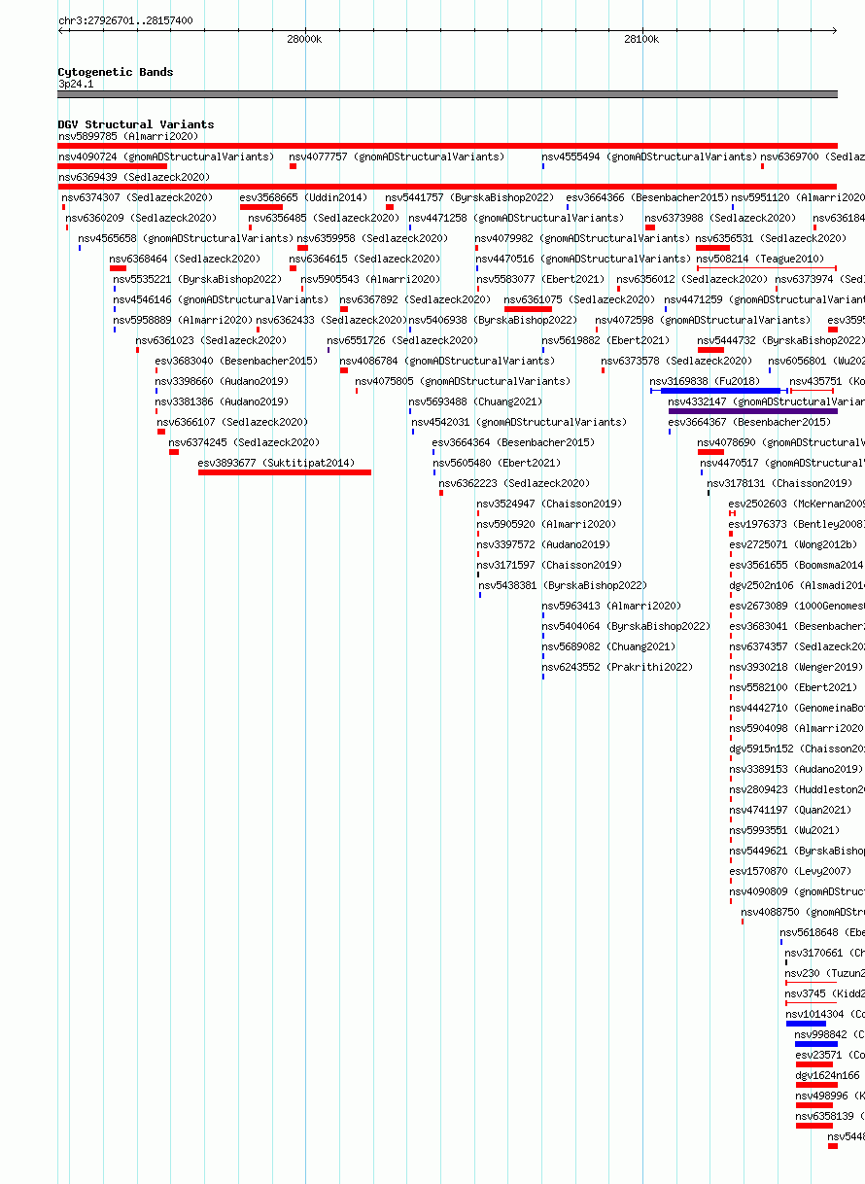
Task: Click nsv6551726 (Sedlazeck2020) label
Action: (x=402, y=340)
